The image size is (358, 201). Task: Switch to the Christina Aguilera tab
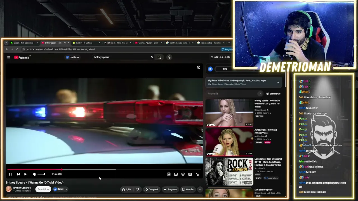coord(148,43)
